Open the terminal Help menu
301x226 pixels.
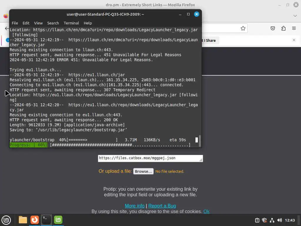[x=88, y=23]
